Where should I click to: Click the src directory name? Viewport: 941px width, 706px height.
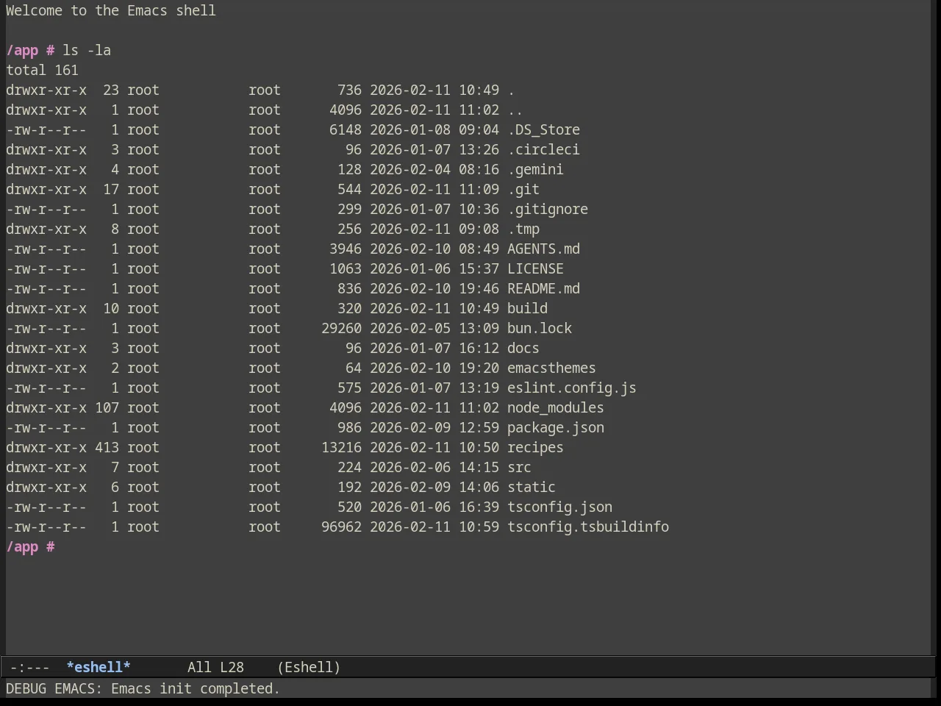click(x=519, y=468)
